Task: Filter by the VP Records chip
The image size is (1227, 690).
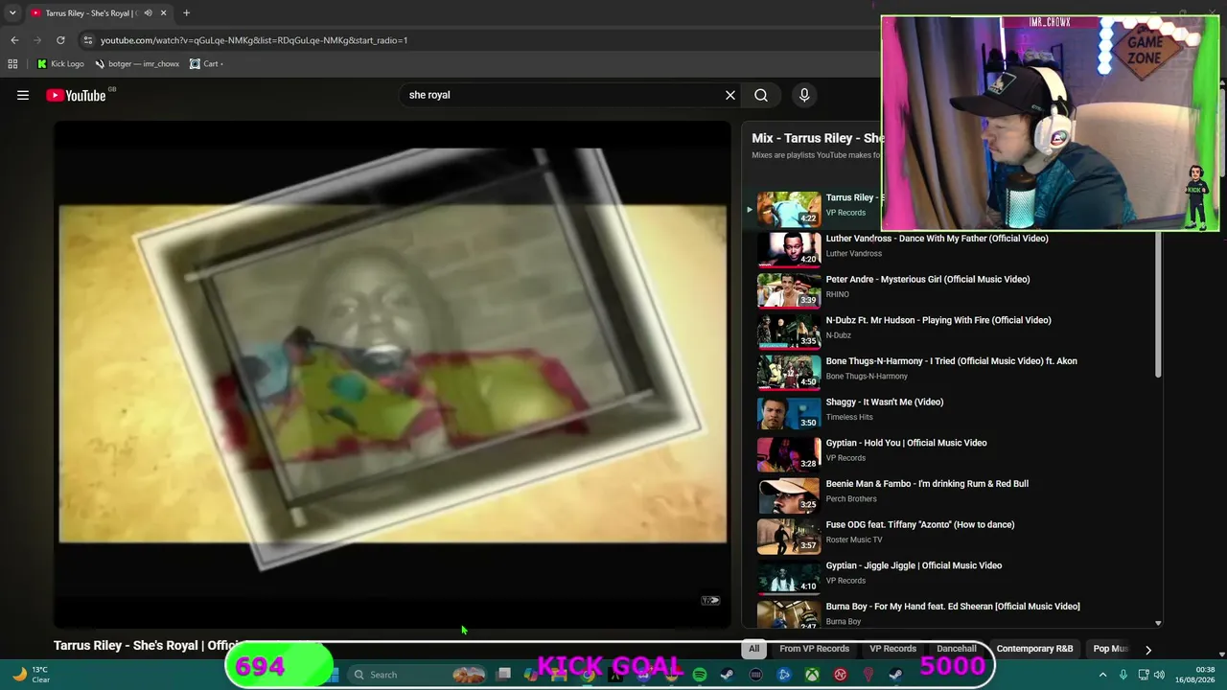Action: coord(892,649)
